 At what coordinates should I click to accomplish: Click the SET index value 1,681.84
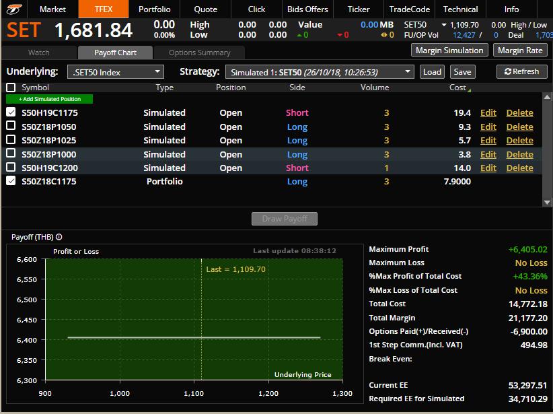coord(94,30)
